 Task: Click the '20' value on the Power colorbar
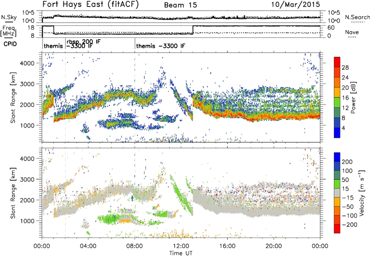click(345, 88)
